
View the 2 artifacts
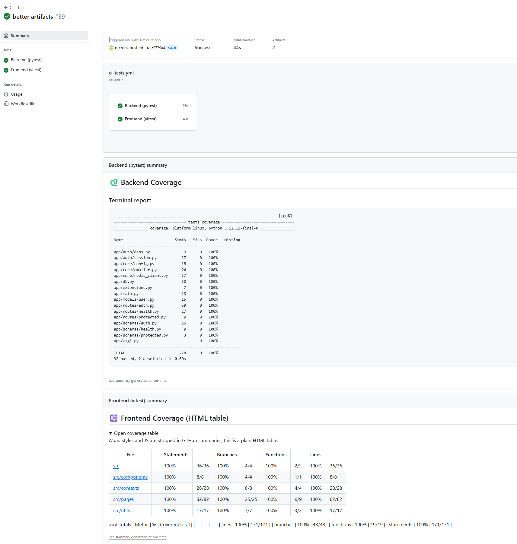(x=273, y=48)
